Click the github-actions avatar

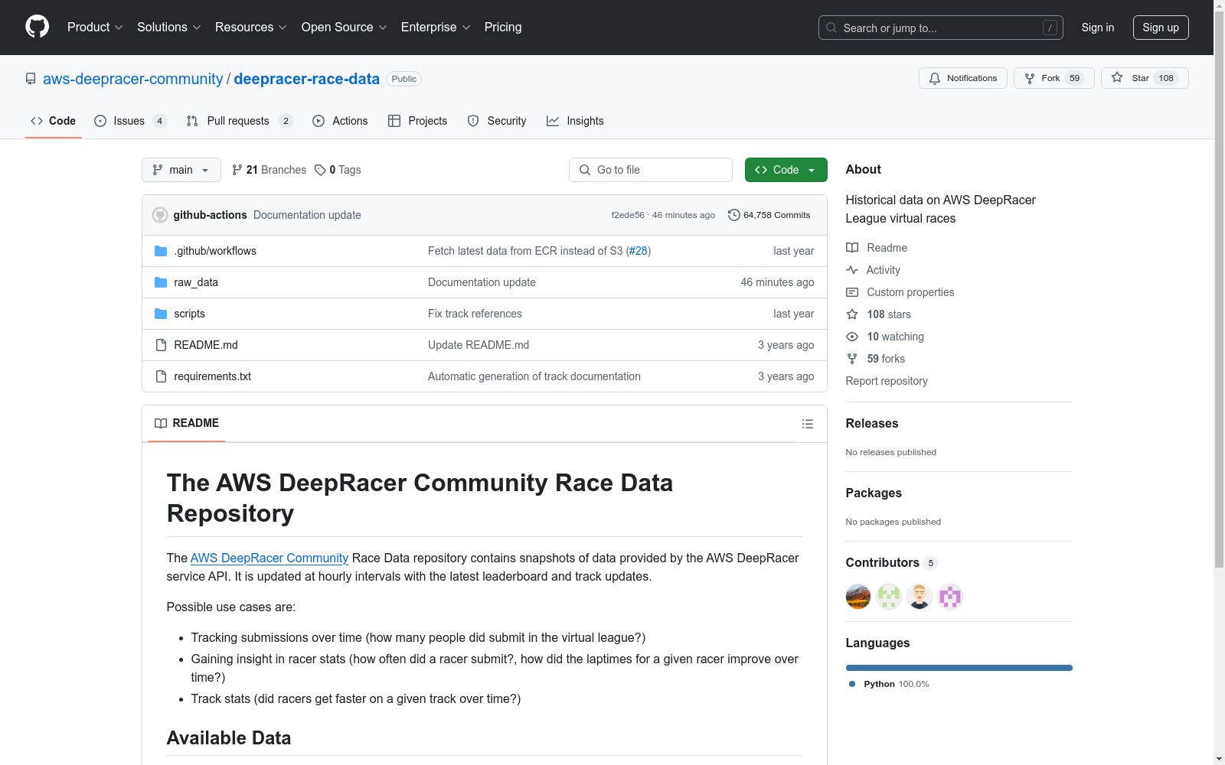160,215
